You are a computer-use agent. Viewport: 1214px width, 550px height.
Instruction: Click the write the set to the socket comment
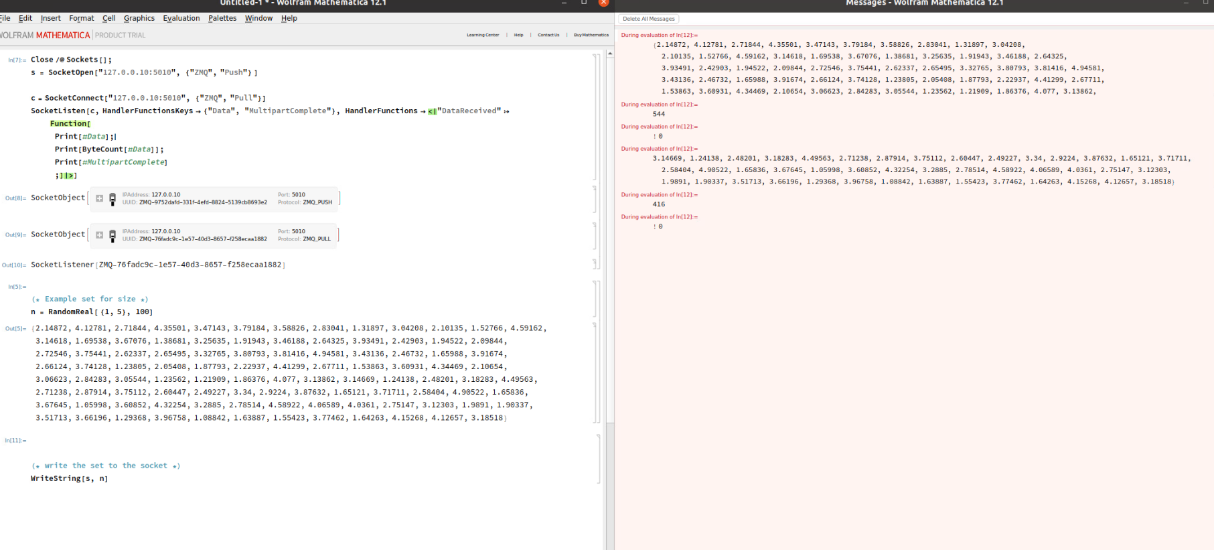pyautogui.click(x=106, y=466)
